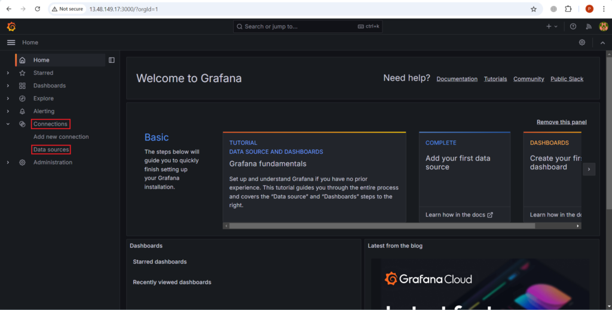612x310 pixels.
Task: Open Data sources page
Action: click(51, 150)
